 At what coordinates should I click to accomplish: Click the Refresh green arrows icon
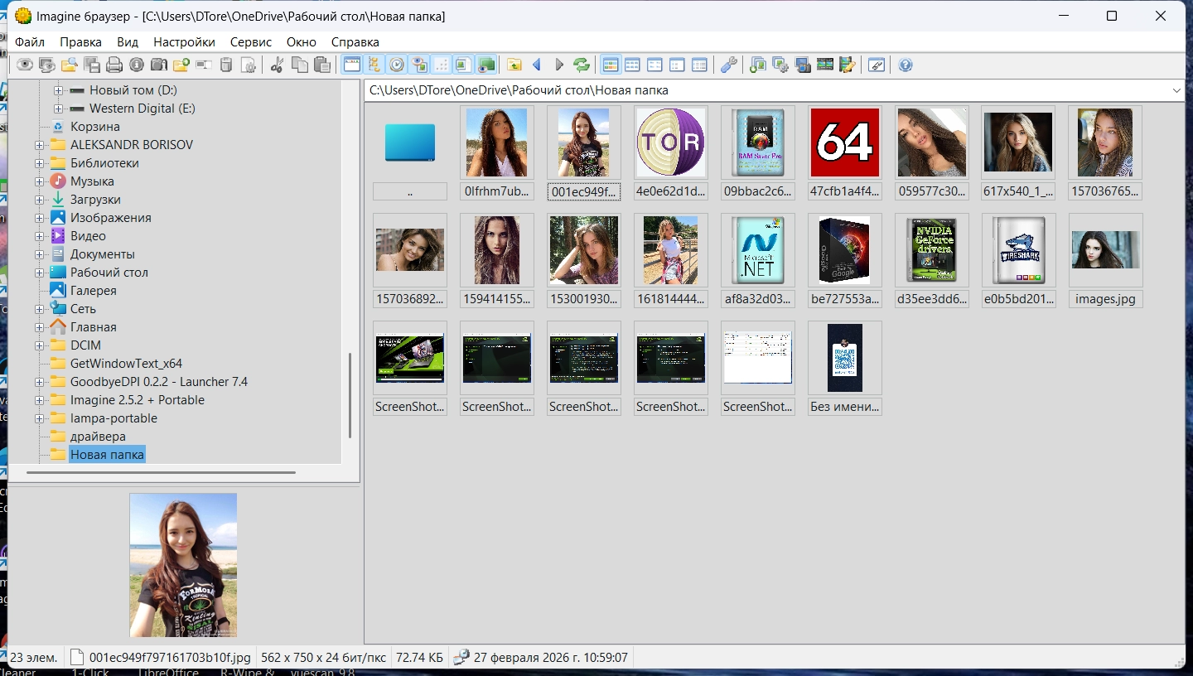coord(582,65)
